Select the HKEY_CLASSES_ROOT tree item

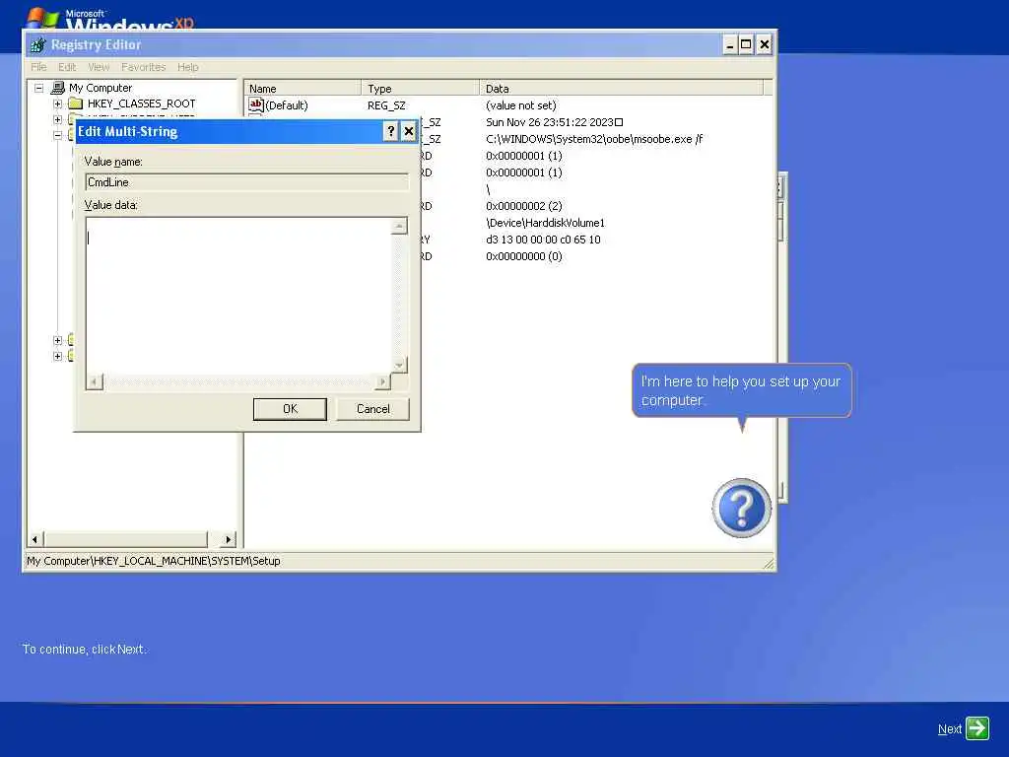(141, 103)
